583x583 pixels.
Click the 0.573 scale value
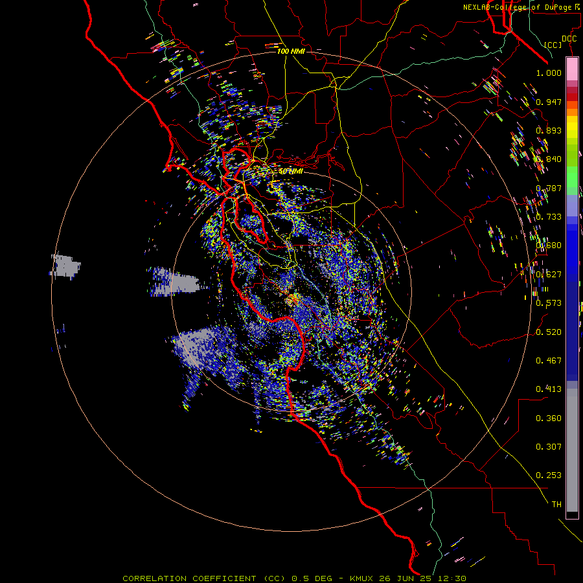coord(549,303)
